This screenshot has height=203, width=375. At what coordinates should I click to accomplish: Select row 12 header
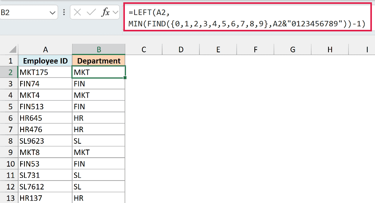coord(9,187)
